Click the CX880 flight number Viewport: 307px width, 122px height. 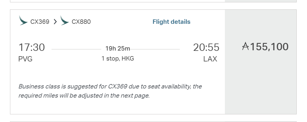(x=81, y=22)
